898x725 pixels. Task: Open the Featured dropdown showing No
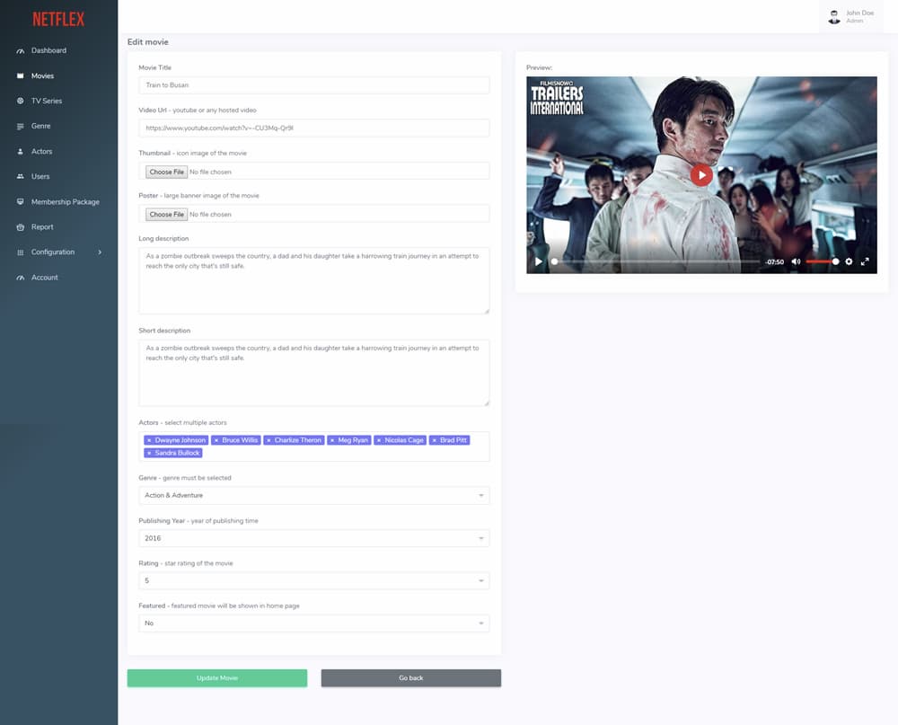coord(313,623)
